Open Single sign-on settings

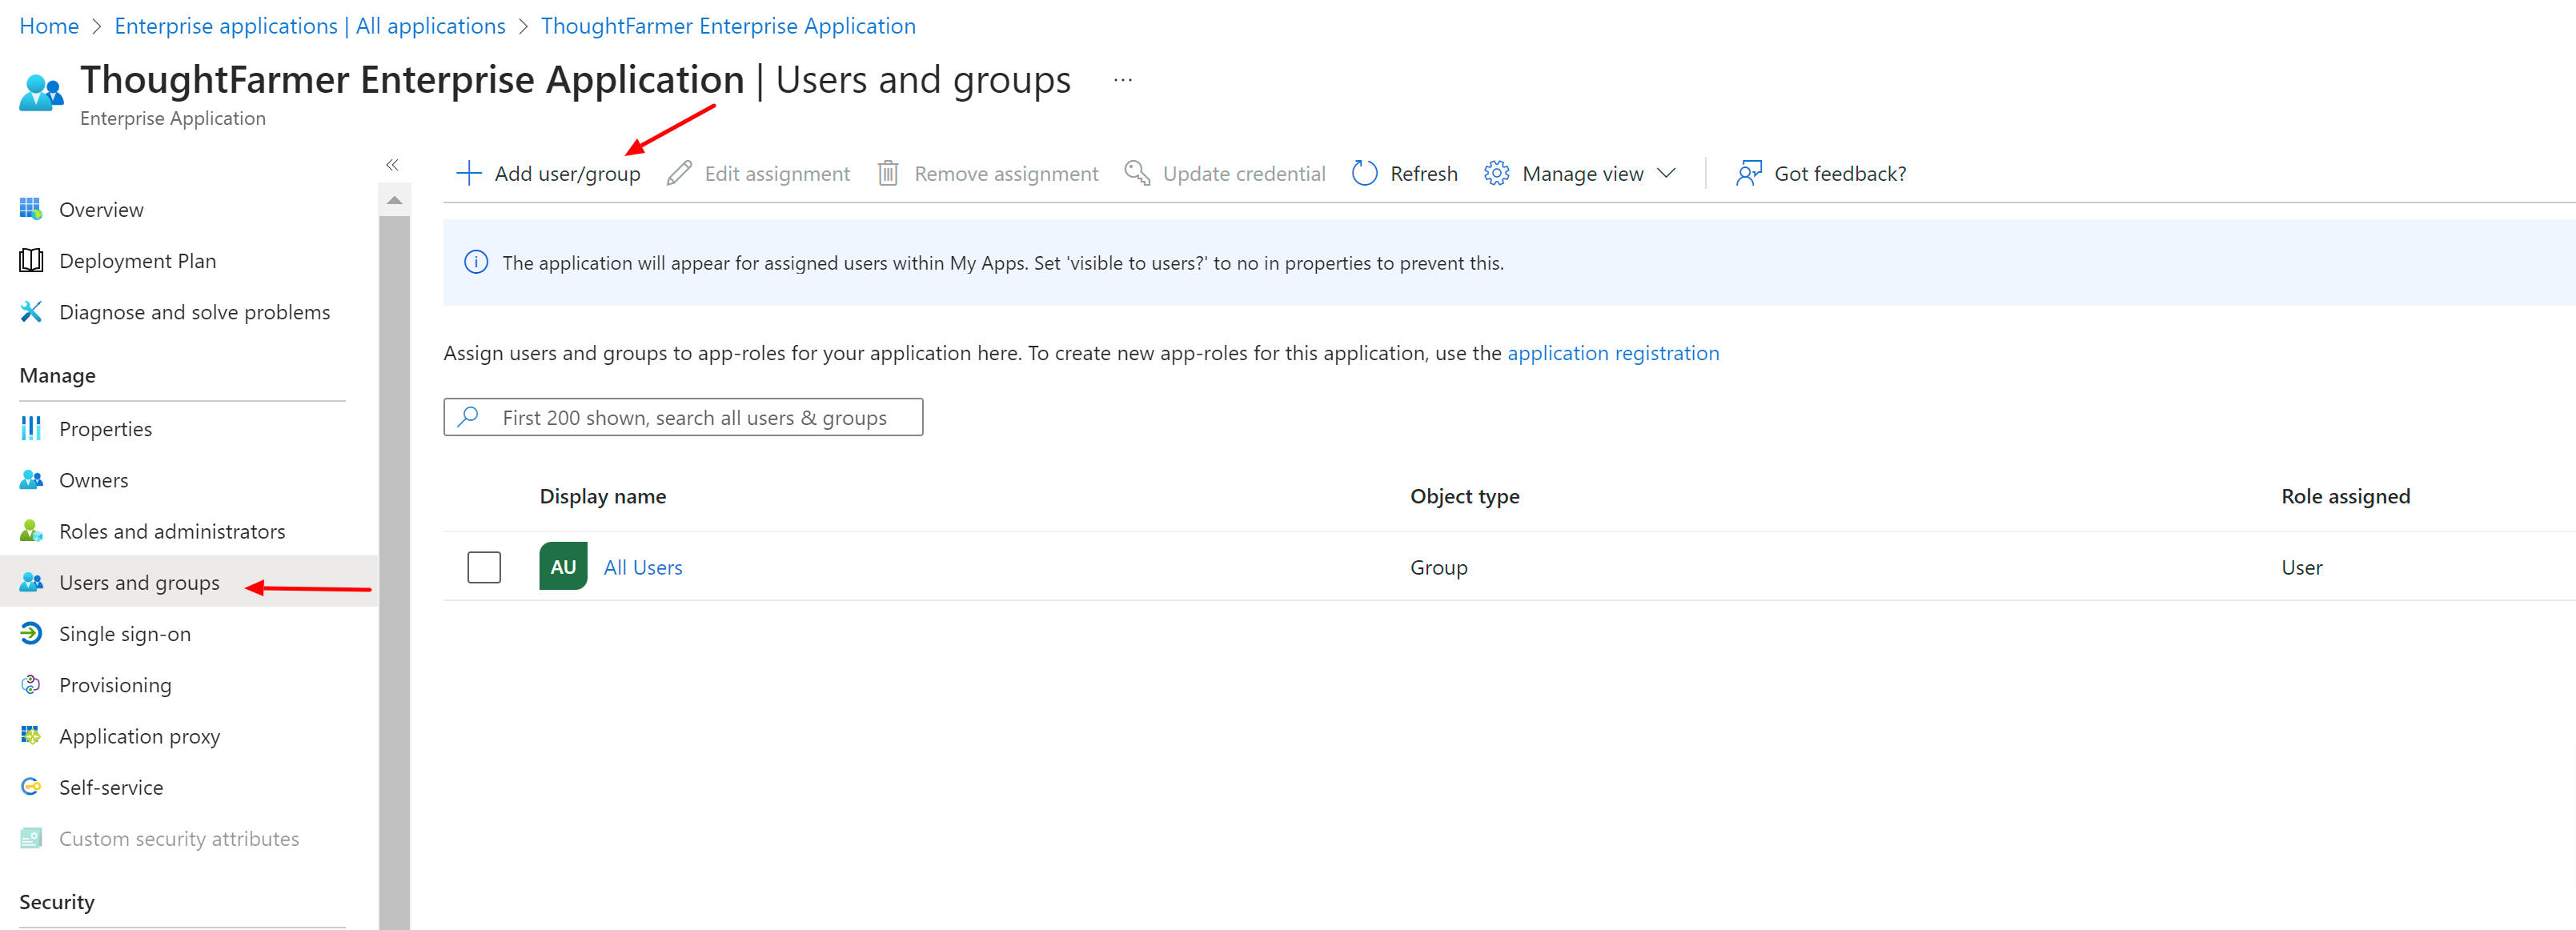(124, 634)
